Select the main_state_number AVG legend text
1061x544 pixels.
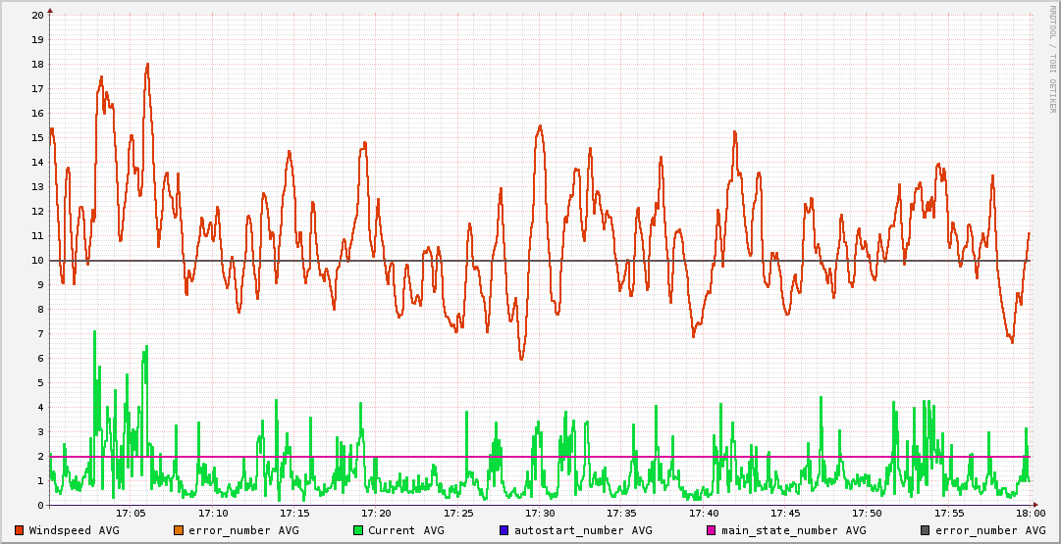(x=794, y=530)
